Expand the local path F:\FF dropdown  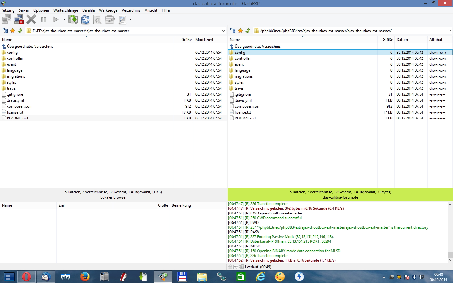(x=223, y=31)
